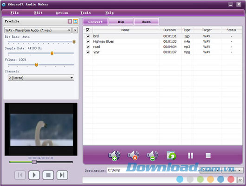Sort list by Target column header
The image size is (246, 186).
click(x=207, y=30)
